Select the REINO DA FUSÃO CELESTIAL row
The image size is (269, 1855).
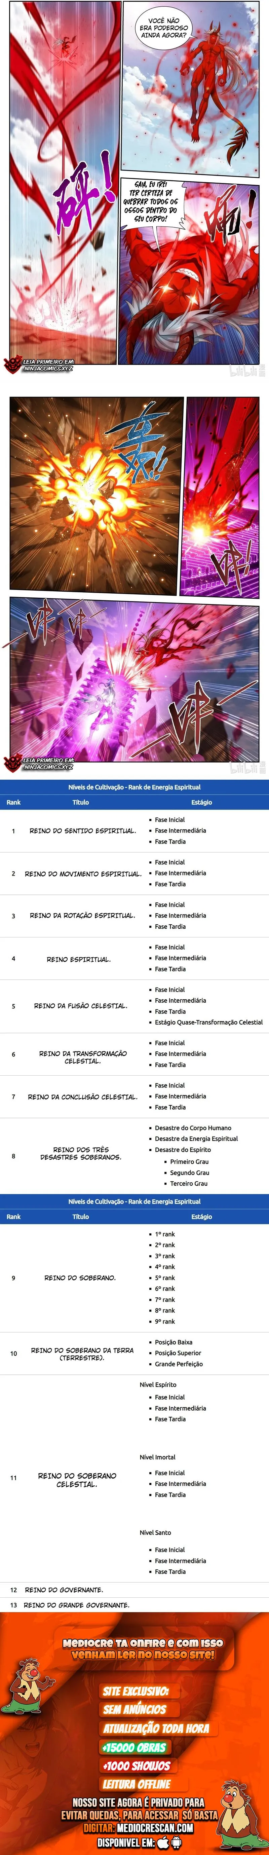(x=134, y=1006)
